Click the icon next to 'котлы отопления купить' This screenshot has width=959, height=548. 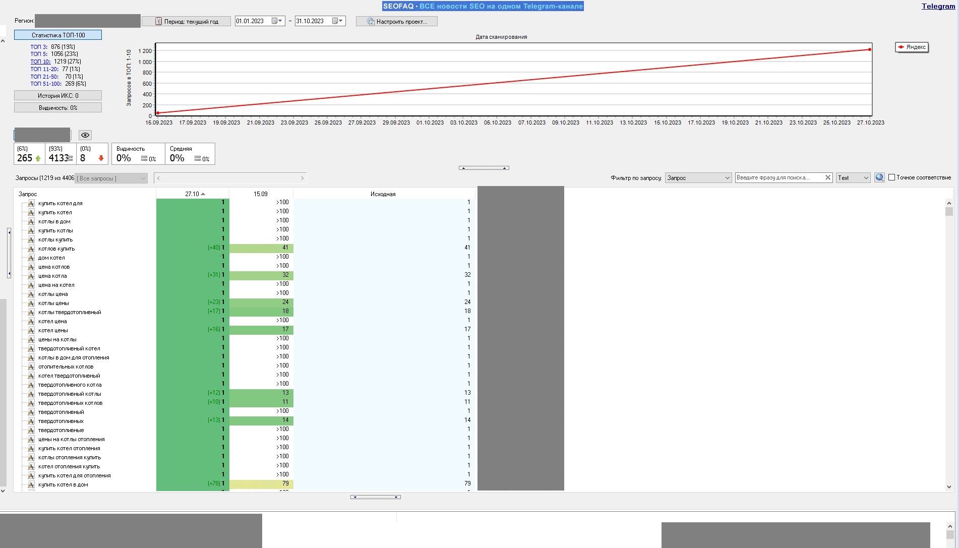(x=31, y=457)
